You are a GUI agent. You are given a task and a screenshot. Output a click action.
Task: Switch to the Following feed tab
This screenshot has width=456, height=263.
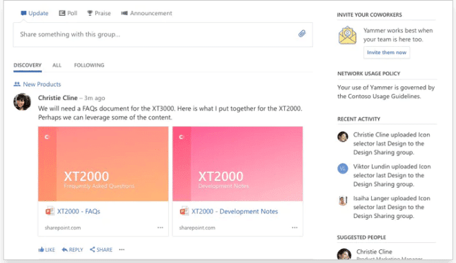pos(89,65)
